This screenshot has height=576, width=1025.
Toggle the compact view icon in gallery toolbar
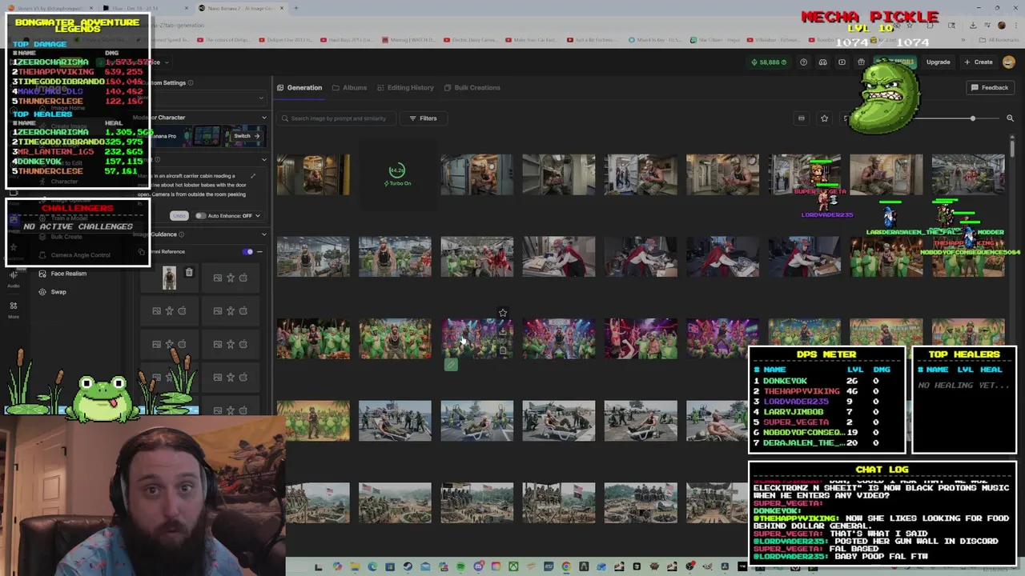pyautogui.click(x=801, y=118)
